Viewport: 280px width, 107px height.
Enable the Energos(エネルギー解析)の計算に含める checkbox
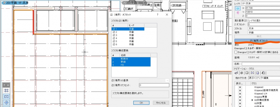tap(236, 52)
